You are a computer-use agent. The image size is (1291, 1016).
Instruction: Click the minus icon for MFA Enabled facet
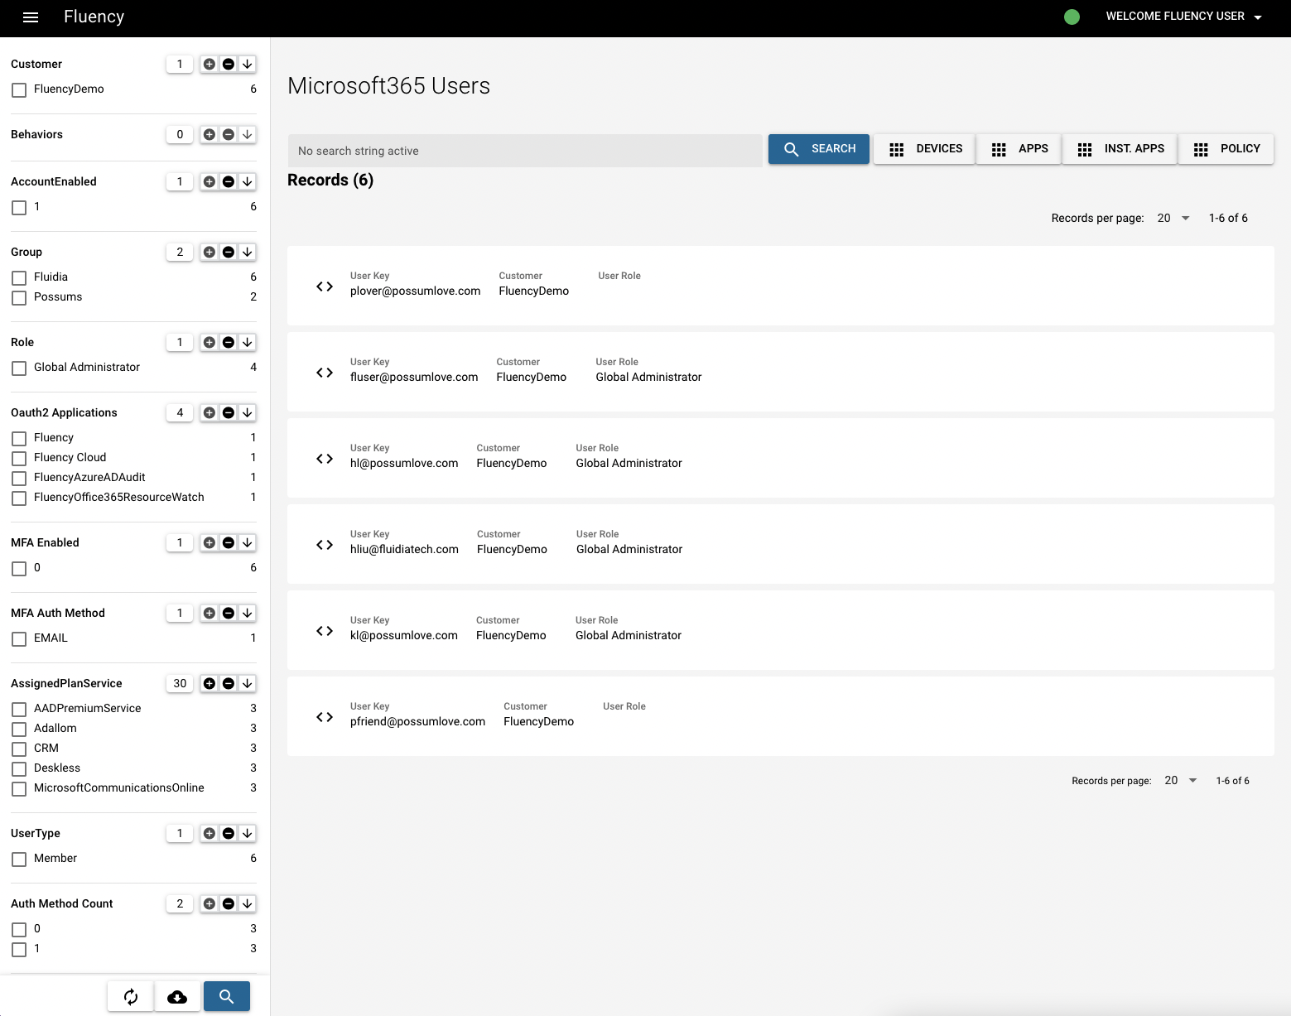pyautogui.click(x=229, y=542)
